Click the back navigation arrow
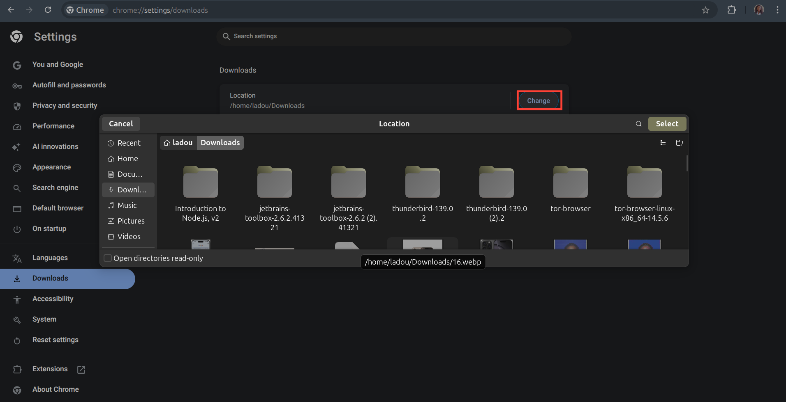786x402 pixels. coord(11,10)
